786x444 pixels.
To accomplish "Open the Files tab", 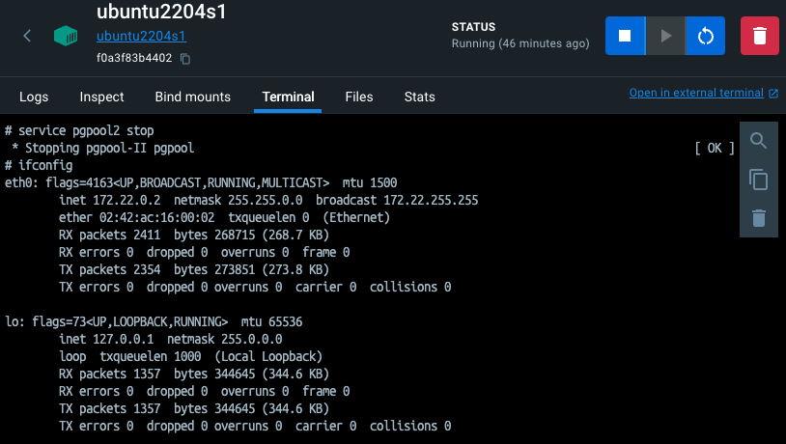I will point(359,97).
